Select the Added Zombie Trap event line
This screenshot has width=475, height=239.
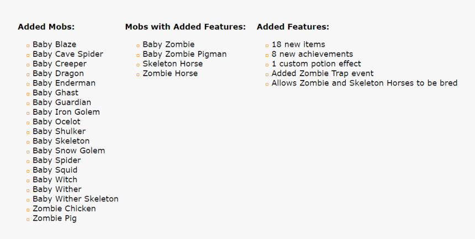(x=323, y=73)
